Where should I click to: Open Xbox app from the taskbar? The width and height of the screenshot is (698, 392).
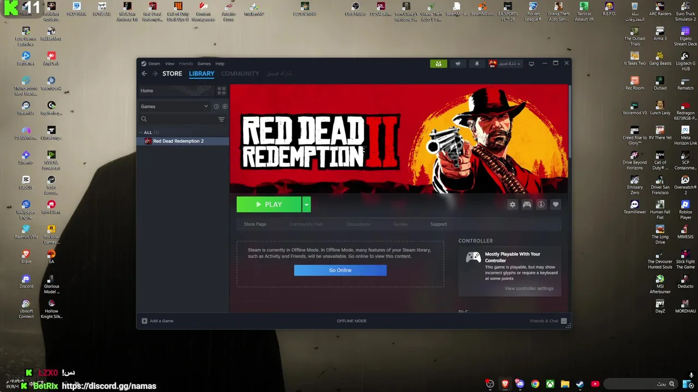[550, 384]
